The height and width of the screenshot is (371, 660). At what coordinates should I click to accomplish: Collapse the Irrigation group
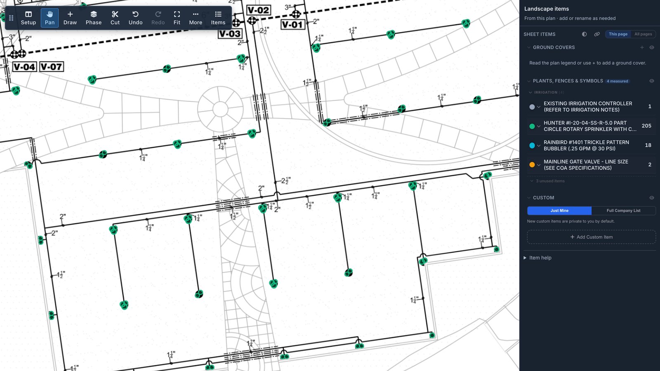(530, 92)
